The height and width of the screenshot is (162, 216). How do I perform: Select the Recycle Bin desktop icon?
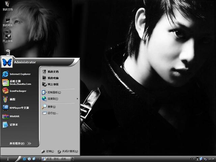tap(8, 53)
